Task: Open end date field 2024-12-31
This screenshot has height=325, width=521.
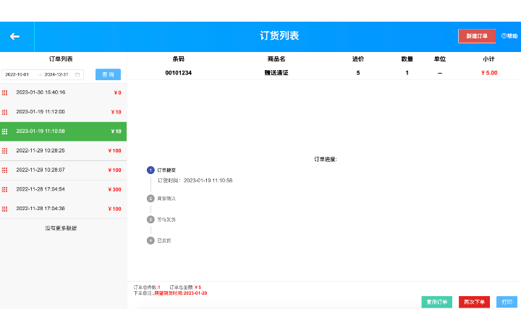Action: [56, 74]
